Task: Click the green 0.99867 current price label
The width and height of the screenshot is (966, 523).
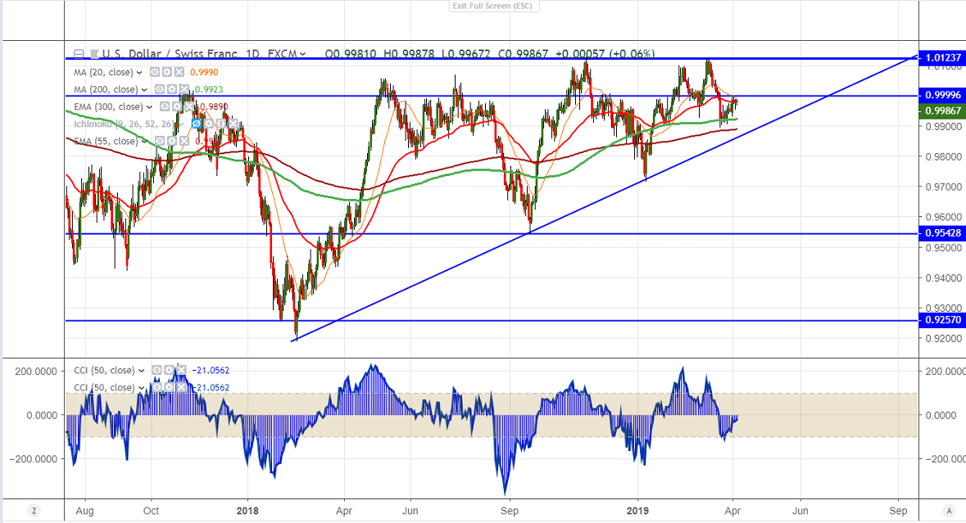Action: click(942, 110)
